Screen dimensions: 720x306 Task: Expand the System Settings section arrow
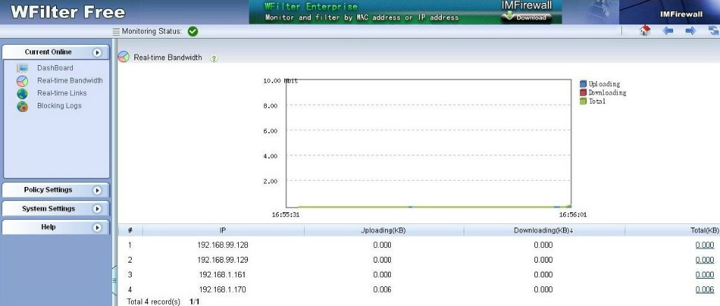(97, 209)
